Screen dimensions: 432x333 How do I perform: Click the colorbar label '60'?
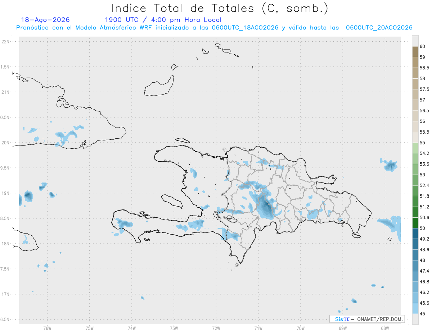423,46
